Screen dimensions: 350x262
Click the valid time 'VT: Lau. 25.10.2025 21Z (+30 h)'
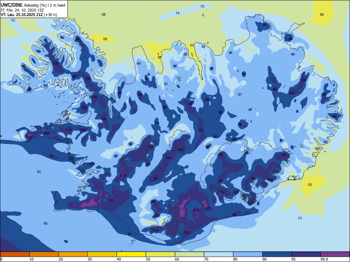click(x=29, y=15)
